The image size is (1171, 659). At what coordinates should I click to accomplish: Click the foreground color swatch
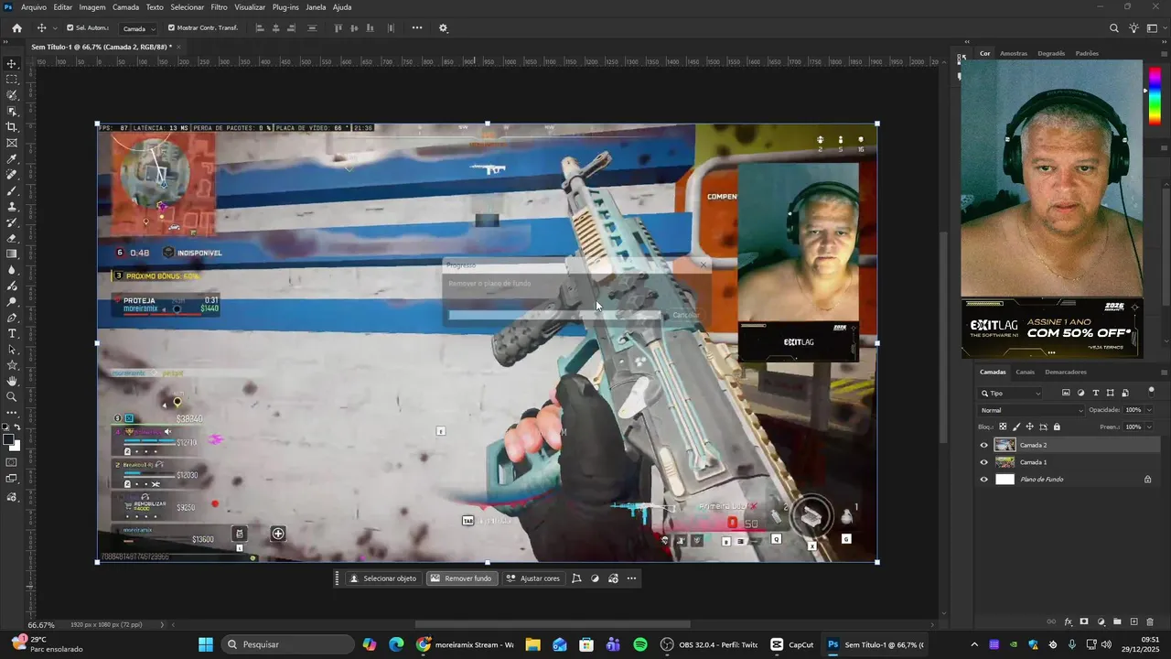[8, 440]
